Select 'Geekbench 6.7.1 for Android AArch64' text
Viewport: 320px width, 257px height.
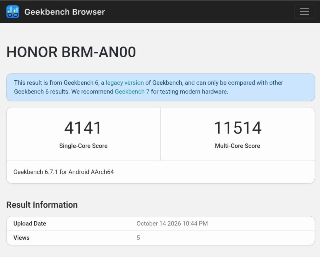coord(63,172)
